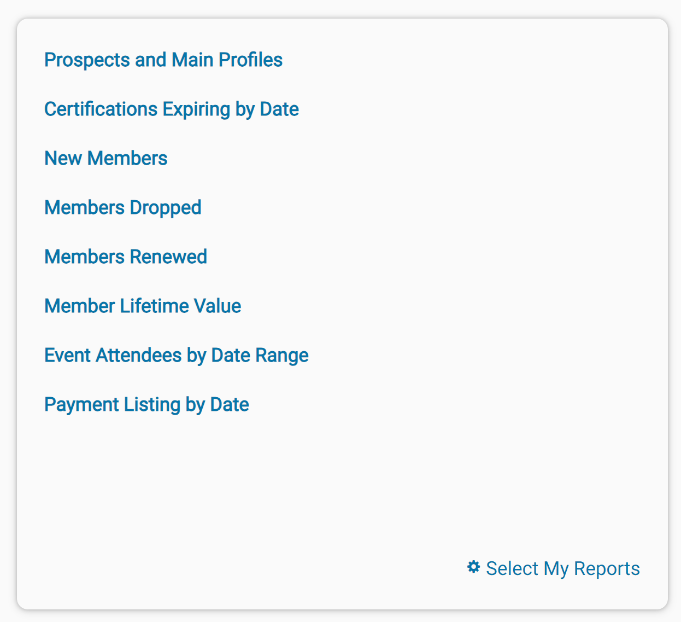Run the Certifications Expiring by Date report
This screenshot has height=622, width=681.
(171, 109)
